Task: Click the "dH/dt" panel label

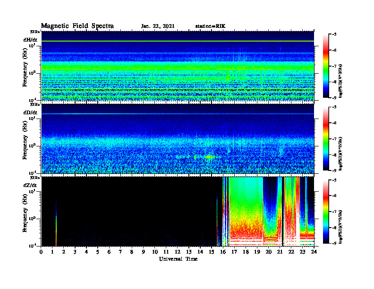Action: pos(30,40)
